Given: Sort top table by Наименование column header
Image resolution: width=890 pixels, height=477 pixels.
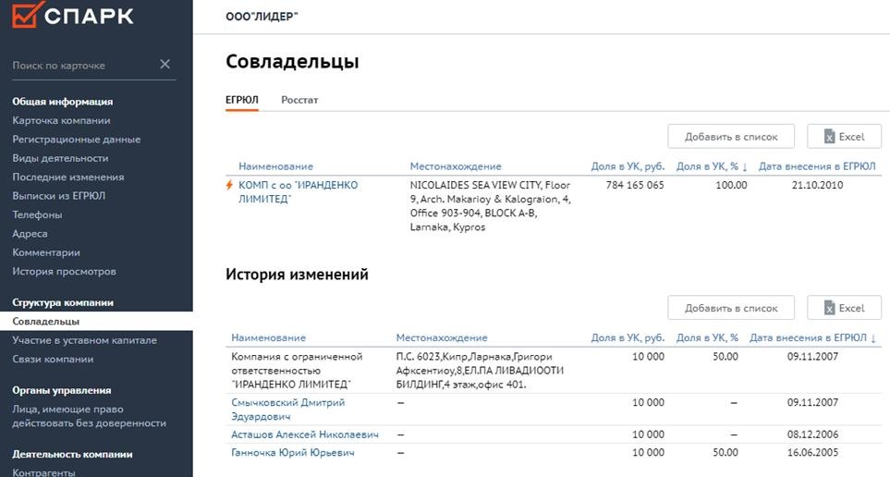Looking at the screenshot, I should [275, 166].
